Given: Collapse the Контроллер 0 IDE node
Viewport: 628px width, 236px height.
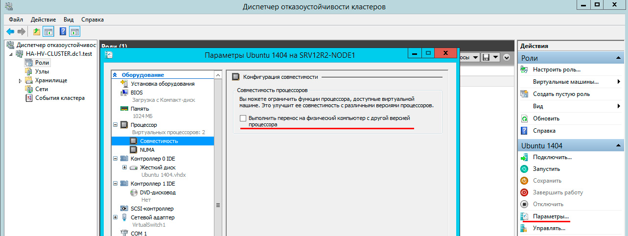Looking at the screenshot, I should 115,159.
